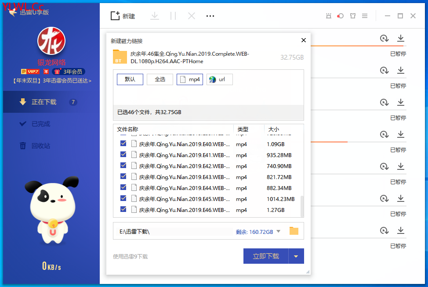
Task: Click the 3年会员 gift badge
Action: [69, 72]
